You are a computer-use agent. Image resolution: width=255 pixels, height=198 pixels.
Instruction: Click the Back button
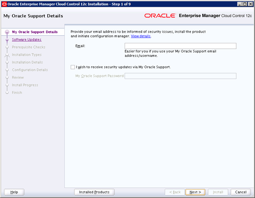(175, 192)
